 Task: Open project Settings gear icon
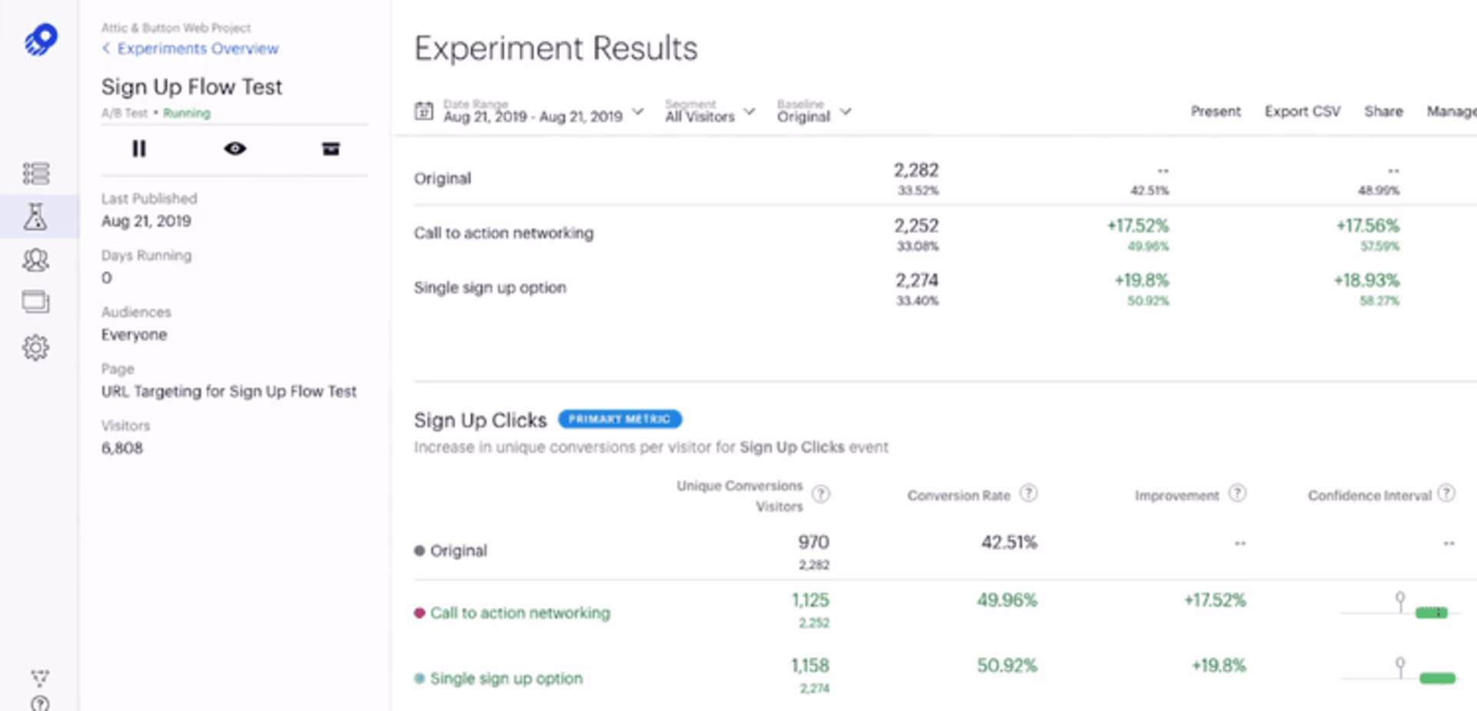click(x=37, y=347)
